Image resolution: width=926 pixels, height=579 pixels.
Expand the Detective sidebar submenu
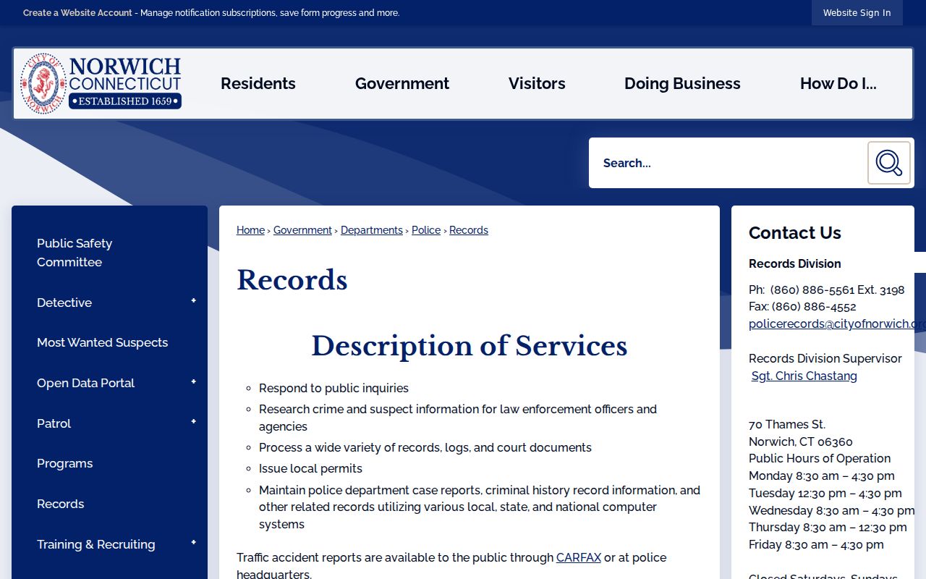click(x=193, y=301)
